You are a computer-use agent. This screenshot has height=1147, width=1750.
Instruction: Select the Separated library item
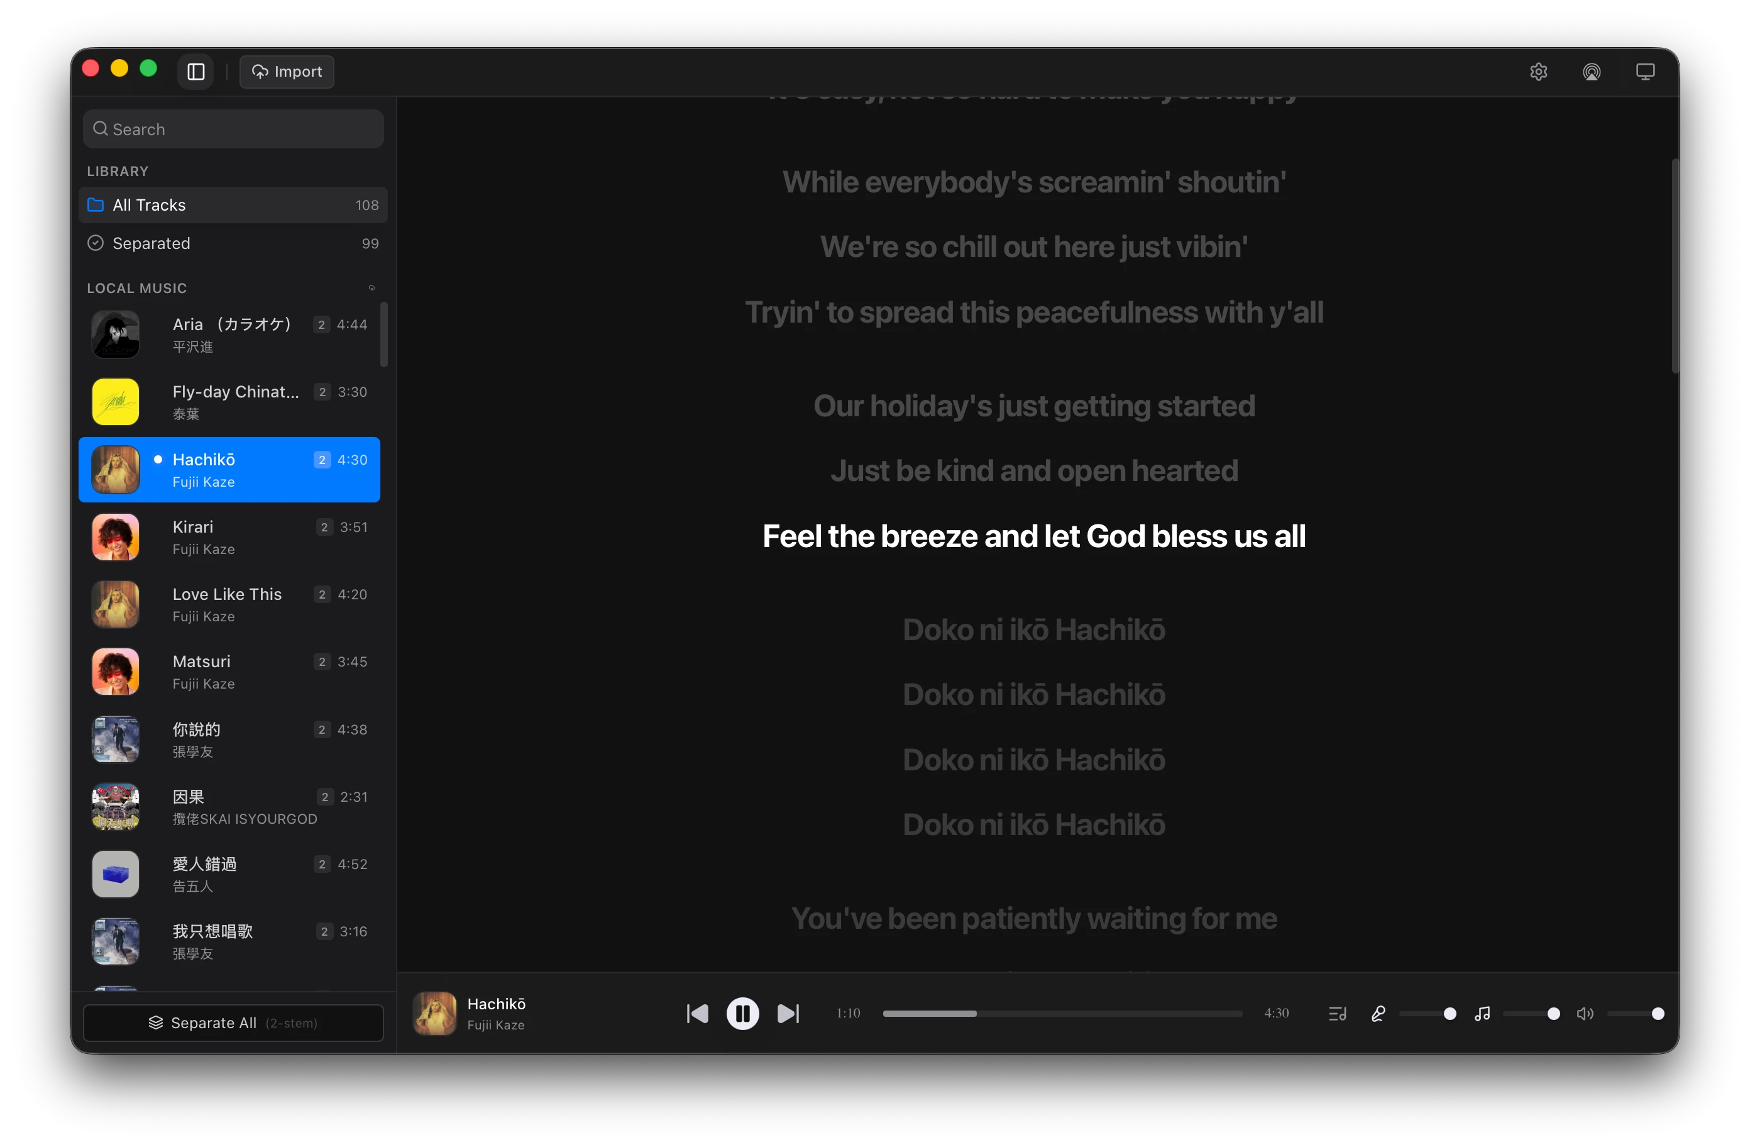pos(233,243)
